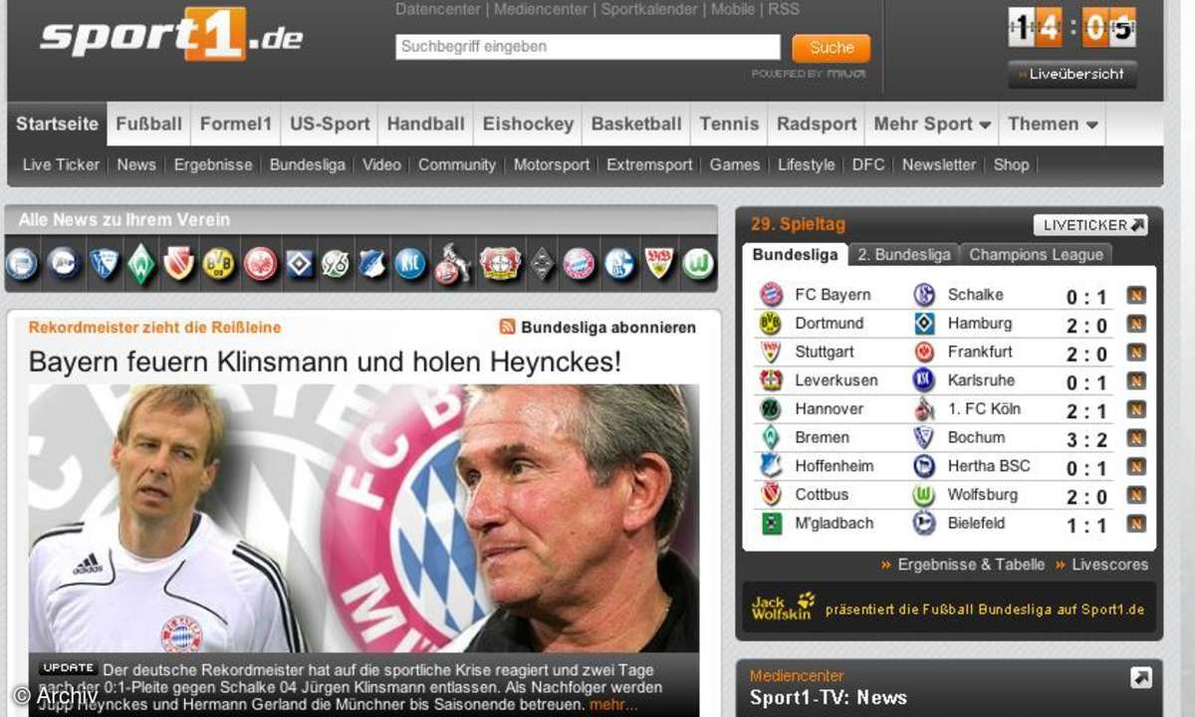The image size is (1195, 717).
Task: Click Bundesliga abonnieren link
Action: pyautogui.click(x=608, y=328)
